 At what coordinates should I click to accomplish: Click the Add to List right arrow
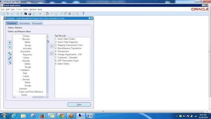pyautogui.click(x=52, y=46)
